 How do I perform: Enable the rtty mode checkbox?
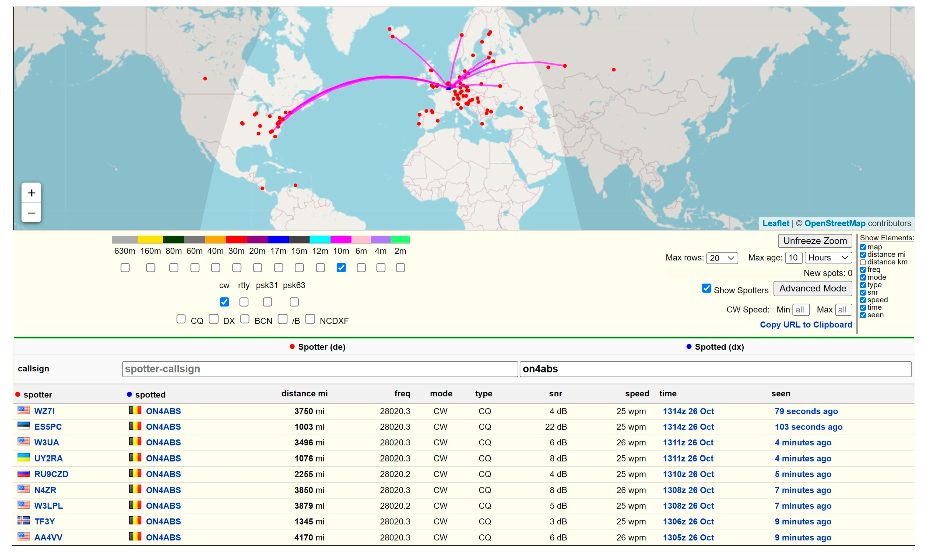pyautogui.click(x=244, y=302)
